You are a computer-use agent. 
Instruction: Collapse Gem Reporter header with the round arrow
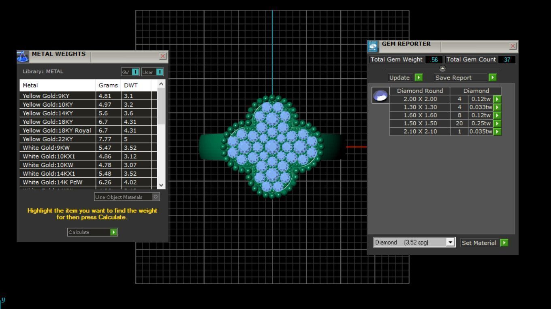pyautogui.click(x=442, y=69)
